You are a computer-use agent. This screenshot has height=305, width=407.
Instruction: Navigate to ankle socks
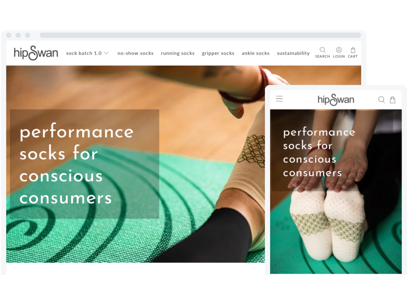tap(255, 53)
